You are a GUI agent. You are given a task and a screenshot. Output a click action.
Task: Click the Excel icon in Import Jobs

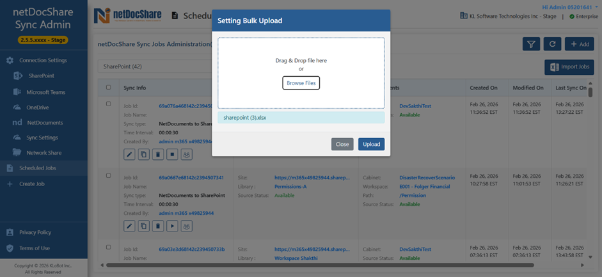click(x=555, y=67)
